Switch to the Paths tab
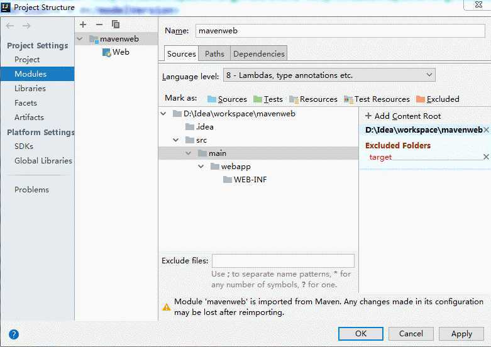This screenshot has width=491, height=347. [x=214, y=53]
